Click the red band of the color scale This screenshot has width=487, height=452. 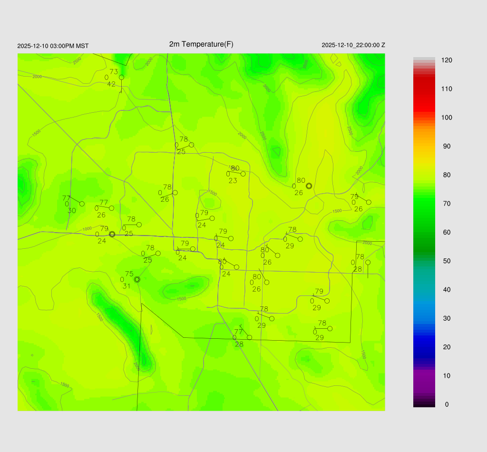pos(424,90)
